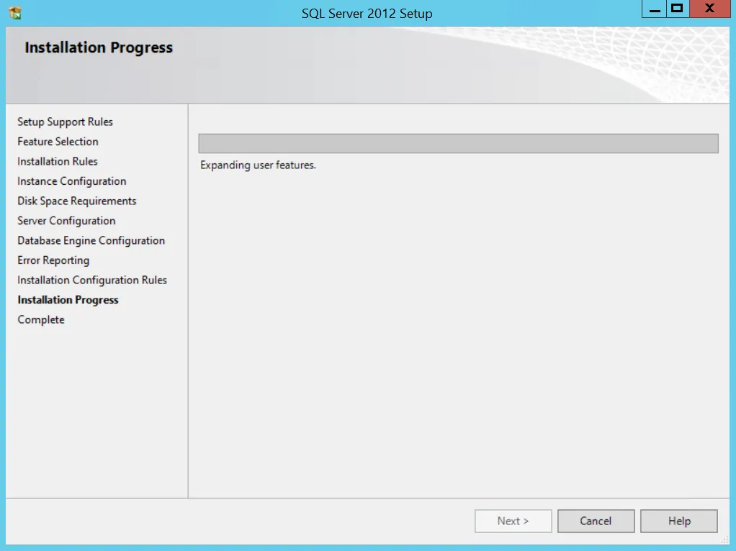Viewport: 736px width, 551px height.
Task: Click the 'Expanding user features.' status text
Action: click(258, 165)
